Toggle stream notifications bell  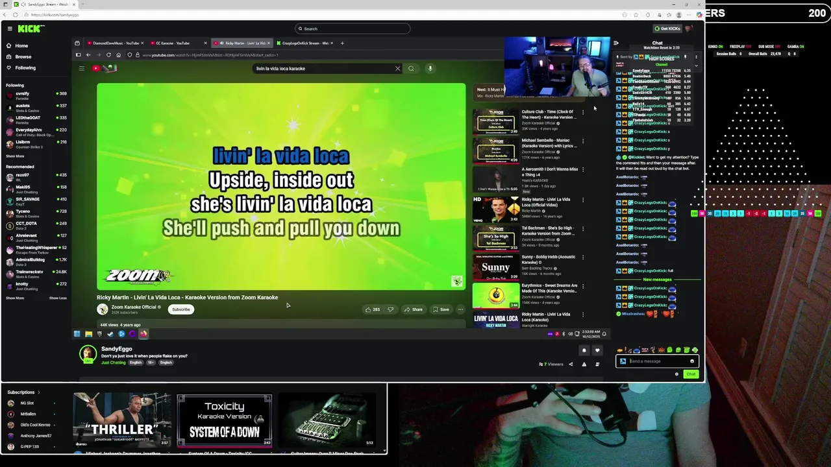coord(584,350)
